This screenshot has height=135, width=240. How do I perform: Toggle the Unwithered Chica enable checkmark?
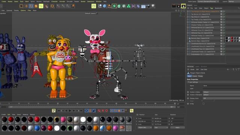224,46
